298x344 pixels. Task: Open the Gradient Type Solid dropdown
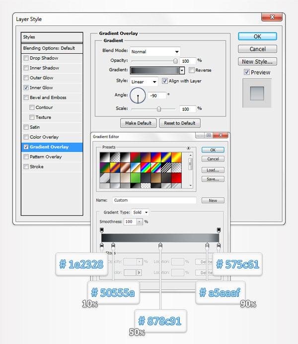click(x=140, y=213)
